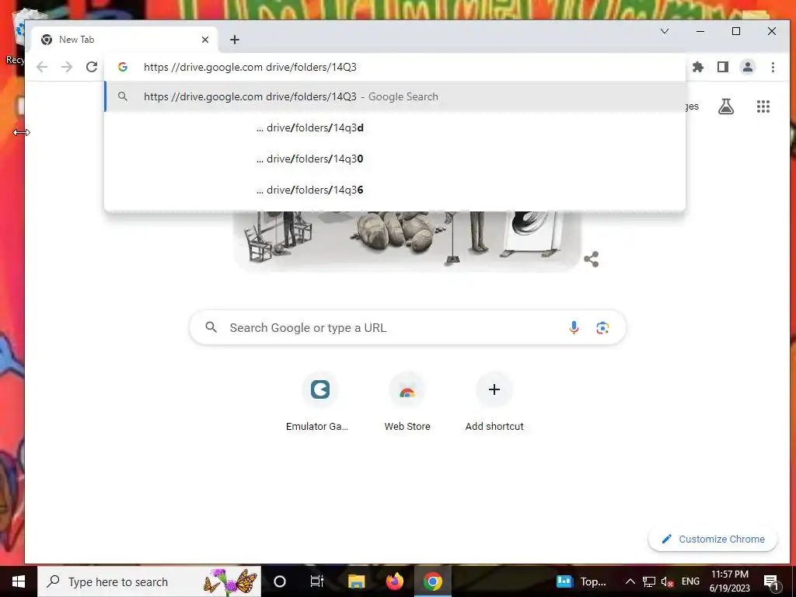Screen dimensions: 796x597
Task: Click the Chrome taskbar icon
Action: (x=432, y=581)
